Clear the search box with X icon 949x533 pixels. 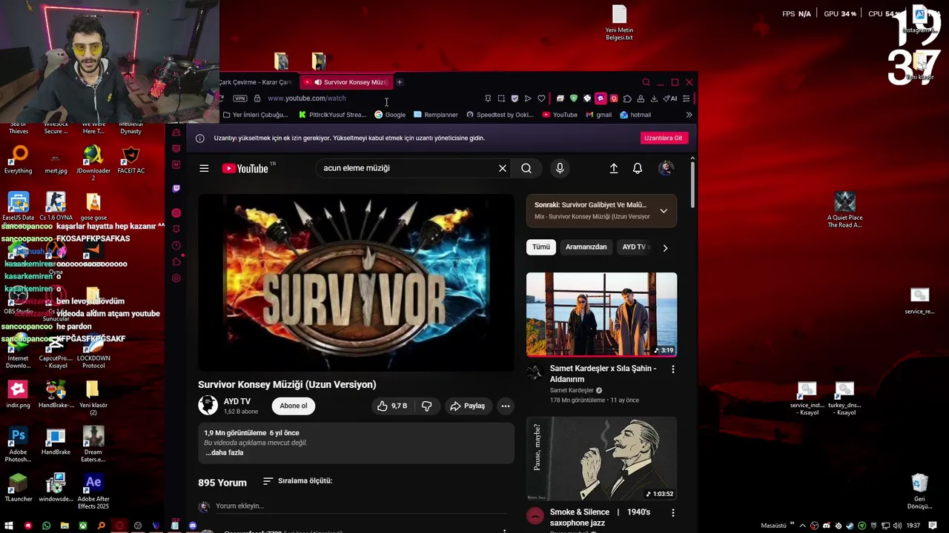(503, 168)
